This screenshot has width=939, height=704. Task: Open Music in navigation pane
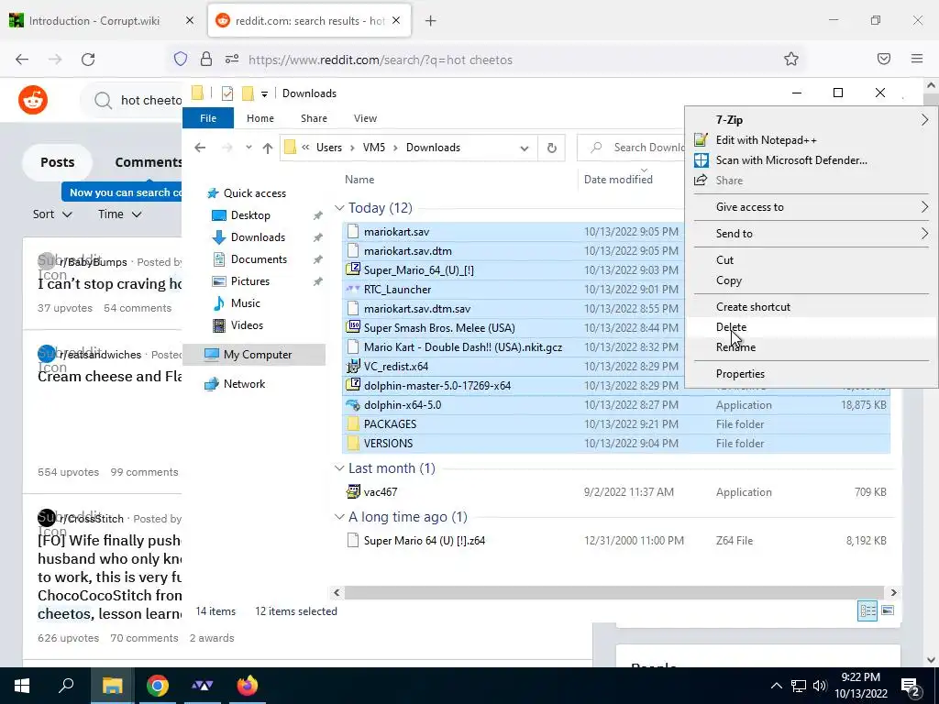(x=246, y=302)
